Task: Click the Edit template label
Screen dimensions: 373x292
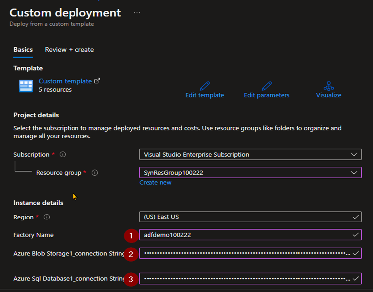Action: (205, 95)
